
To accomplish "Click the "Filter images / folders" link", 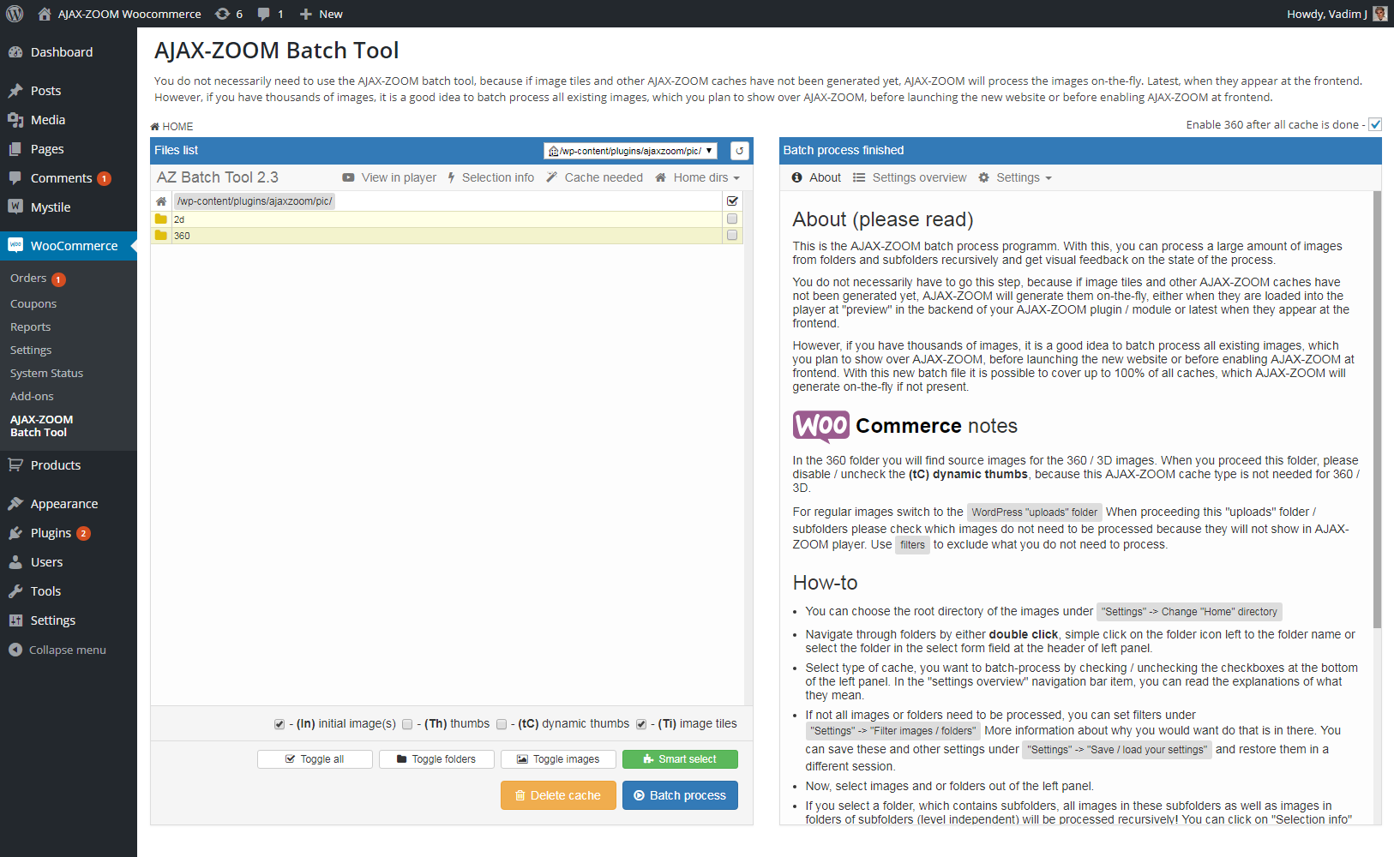I will (x=893, y=731).
